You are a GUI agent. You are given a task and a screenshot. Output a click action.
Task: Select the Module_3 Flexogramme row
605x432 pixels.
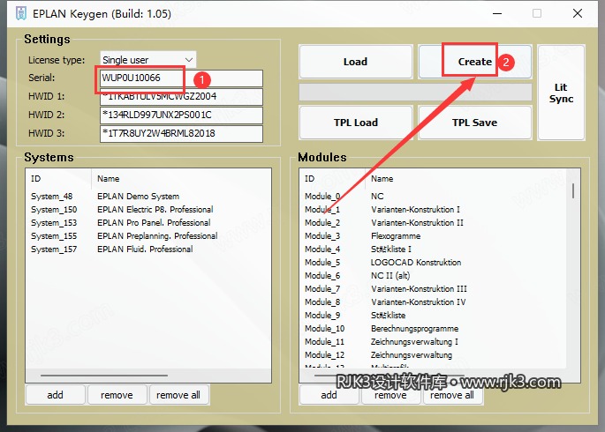click(x=433, y=235)
